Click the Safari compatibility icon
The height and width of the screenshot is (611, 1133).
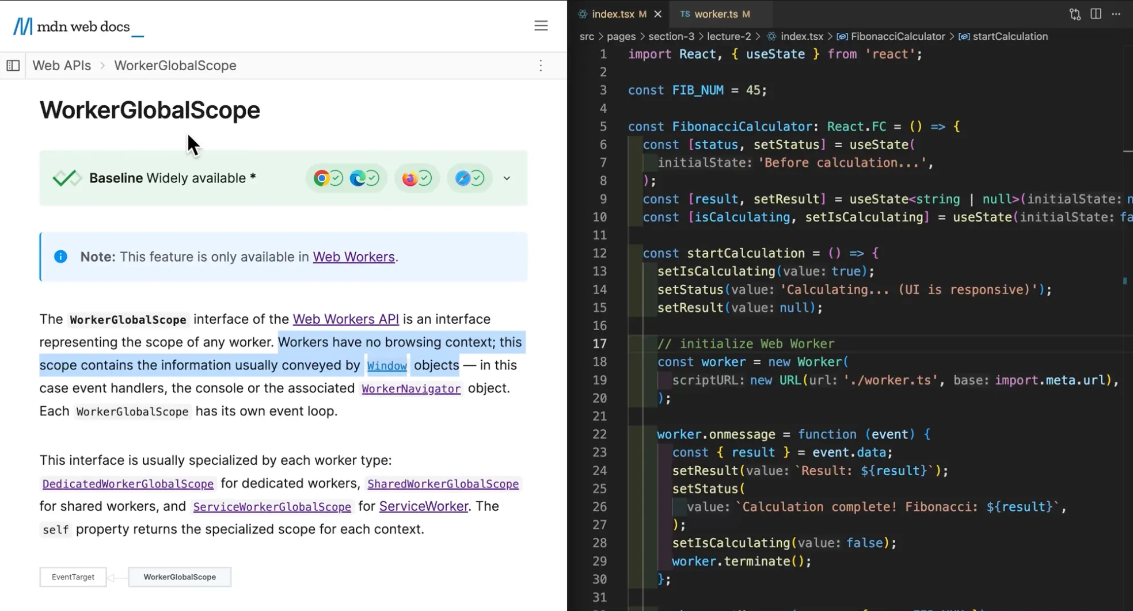coord(463,178)
